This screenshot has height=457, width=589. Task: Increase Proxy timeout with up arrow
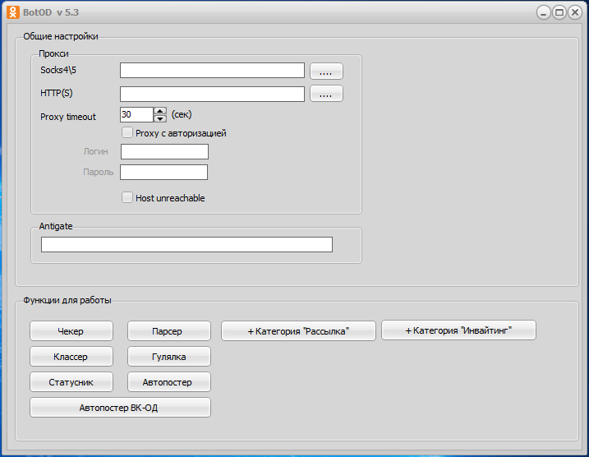click(x=160, y=111)
